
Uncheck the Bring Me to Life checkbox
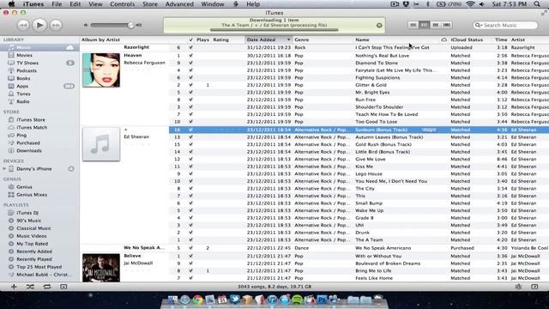190,270
